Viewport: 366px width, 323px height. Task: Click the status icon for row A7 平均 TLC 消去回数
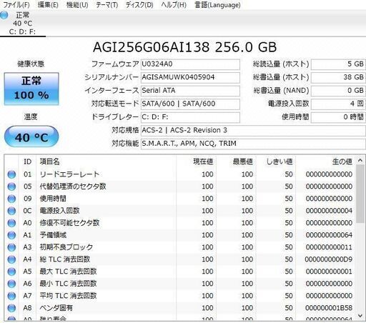pyautogui.click(x=11, y=296)
